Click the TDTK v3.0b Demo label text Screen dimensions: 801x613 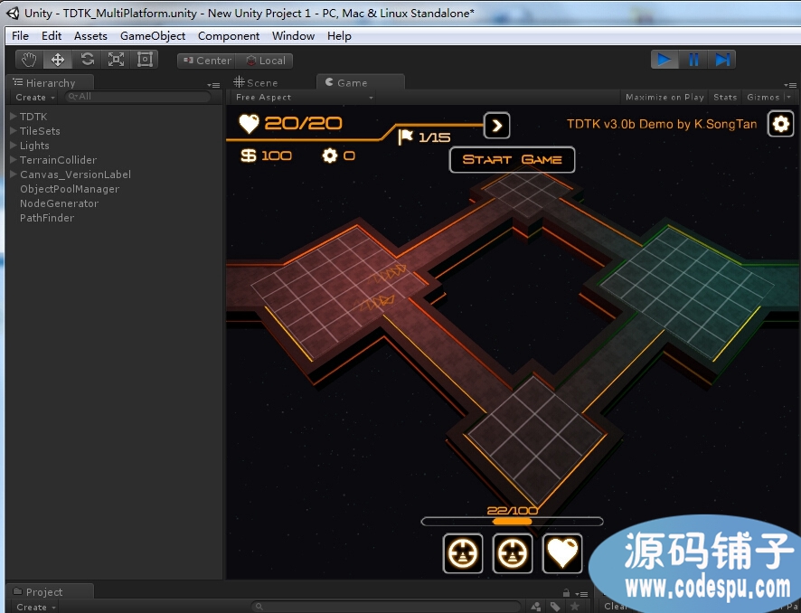(x=661, y=124)
